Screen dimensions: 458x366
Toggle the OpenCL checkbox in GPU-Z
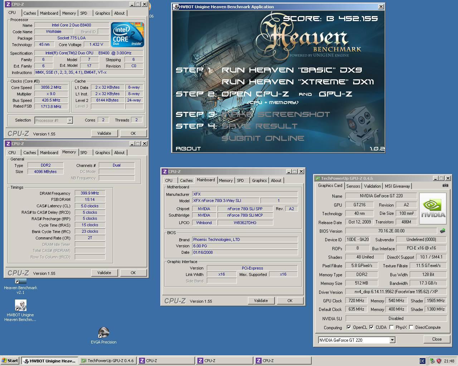click(x=349, y=327)
